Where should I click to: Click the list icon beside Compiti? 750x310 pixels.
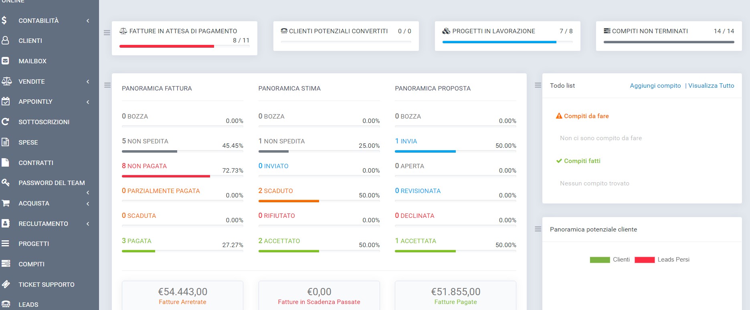(x=6, y=264)
